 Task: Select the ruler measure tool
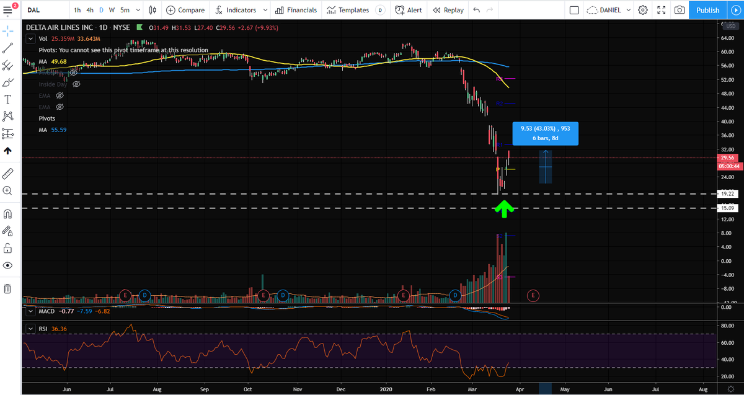(x=8, y=173)
